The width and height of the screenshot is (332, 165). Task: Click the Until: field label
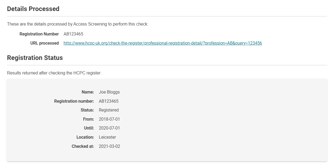click(x=89, y=128)
